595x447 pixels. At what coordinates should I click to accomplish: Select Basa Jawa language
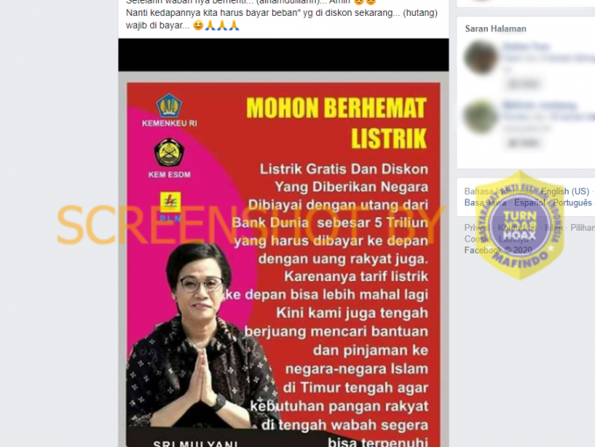(485, 203)
